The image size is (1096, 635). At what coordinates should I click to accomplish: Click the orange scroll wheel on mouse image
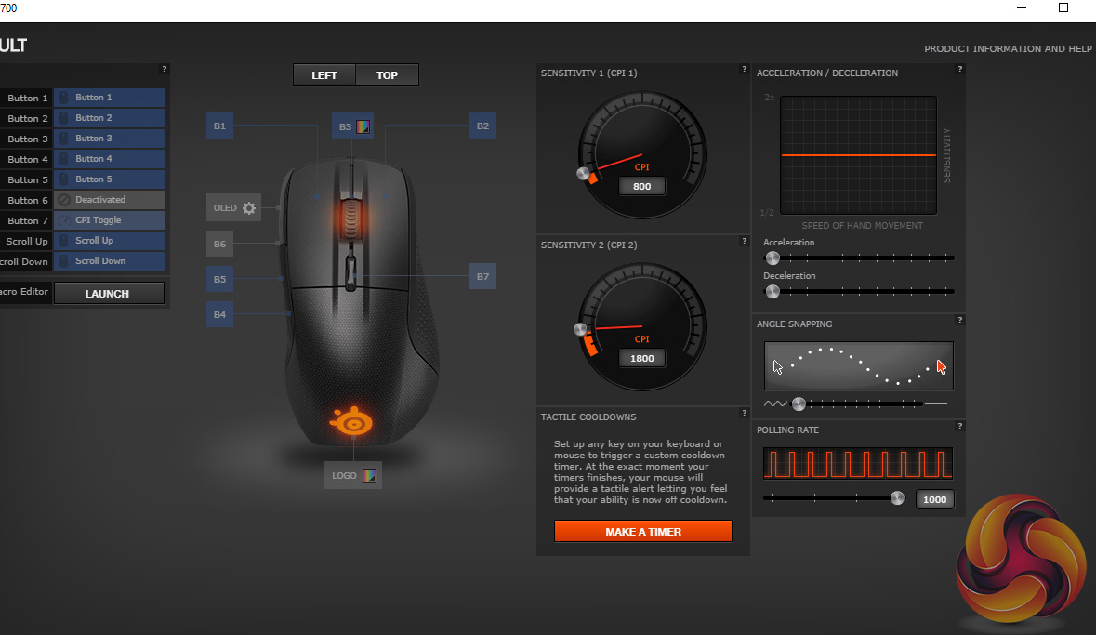(350, 218)
